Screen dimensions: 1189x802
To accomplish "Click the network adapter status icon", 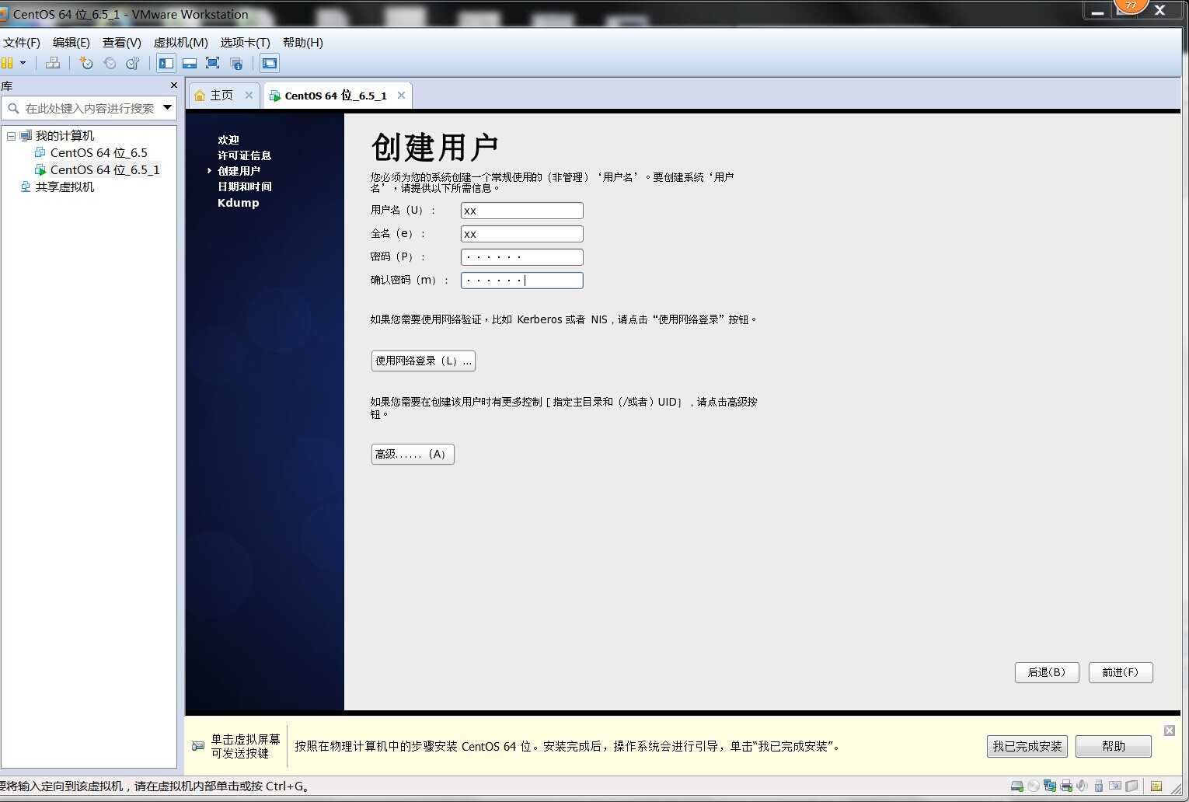I will click(x=1050, y=786).
